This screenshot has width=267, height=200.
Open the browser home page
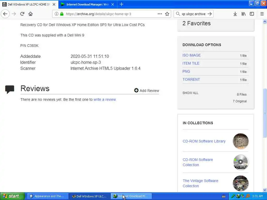tap(31, 14)
